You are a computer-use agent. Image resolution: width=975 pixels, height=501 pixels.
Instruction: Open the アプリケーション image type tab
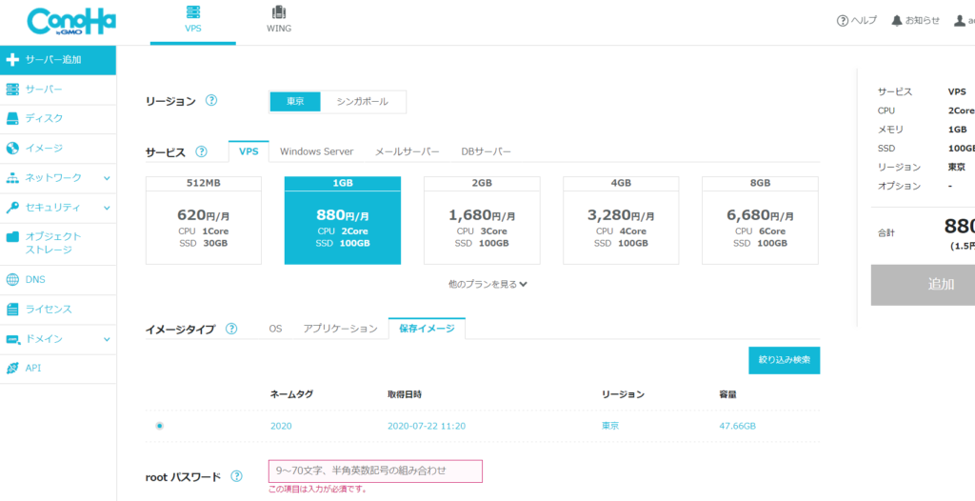point(340,329)
